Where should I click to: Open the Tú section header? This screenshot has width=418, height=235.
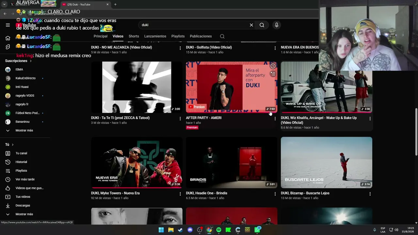[9, 144]
